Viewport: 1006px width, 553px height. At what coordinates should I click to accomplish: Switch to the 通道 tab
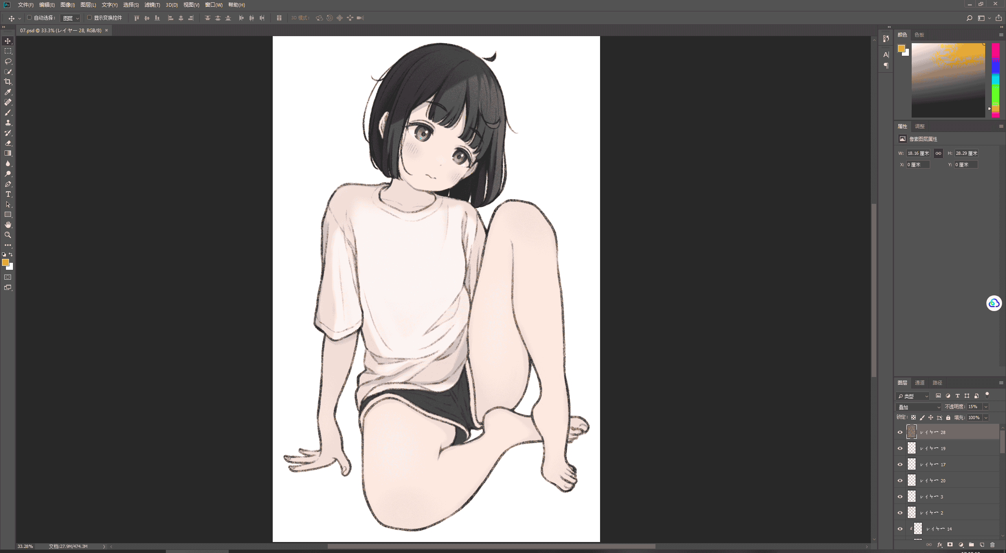920,383
